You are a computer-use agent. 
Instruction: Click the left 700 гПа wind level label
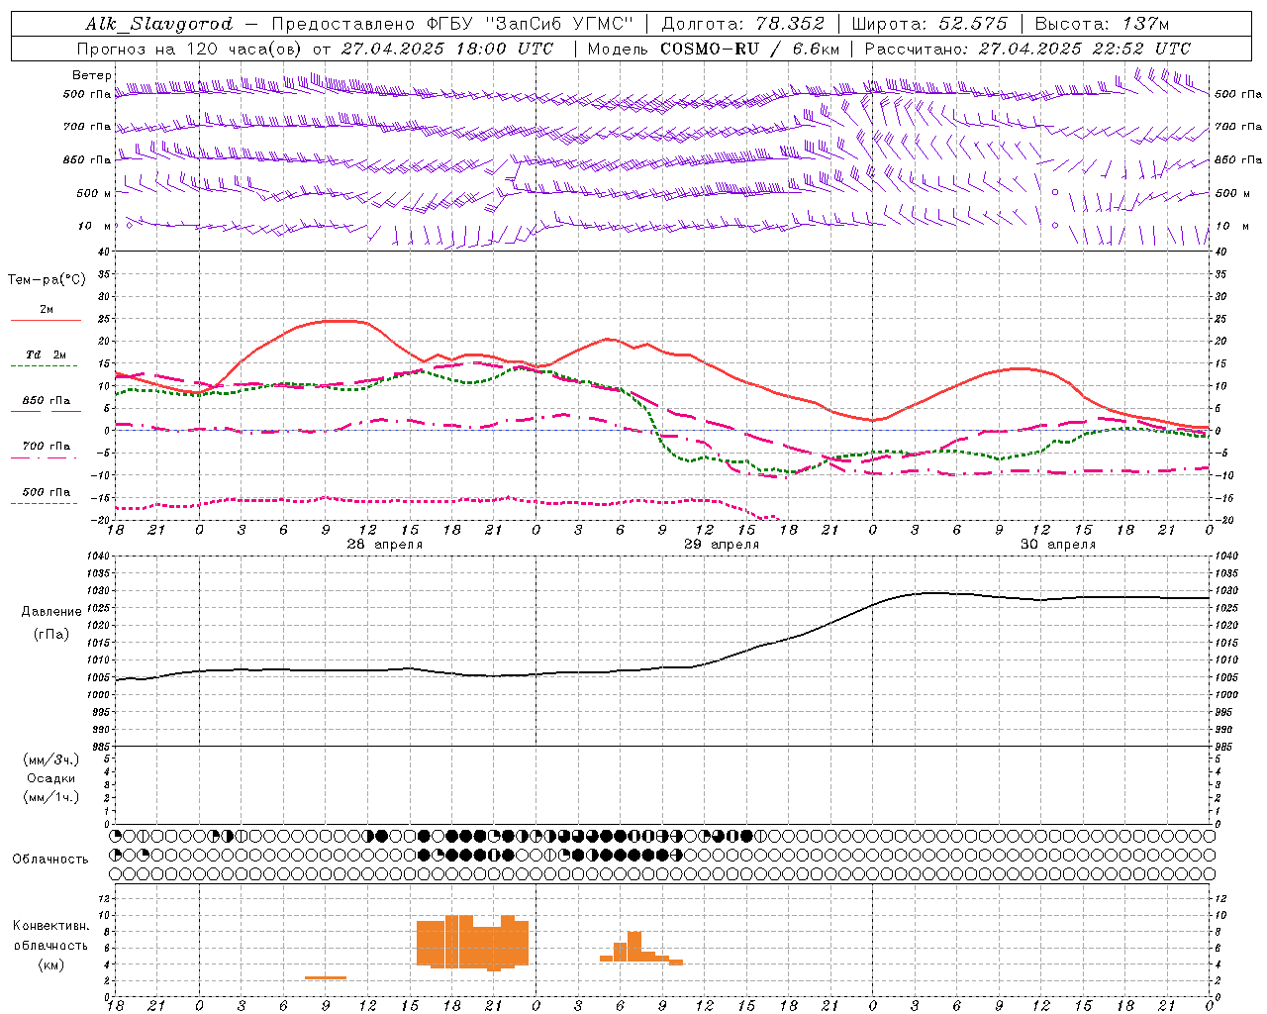click(87, 127)
